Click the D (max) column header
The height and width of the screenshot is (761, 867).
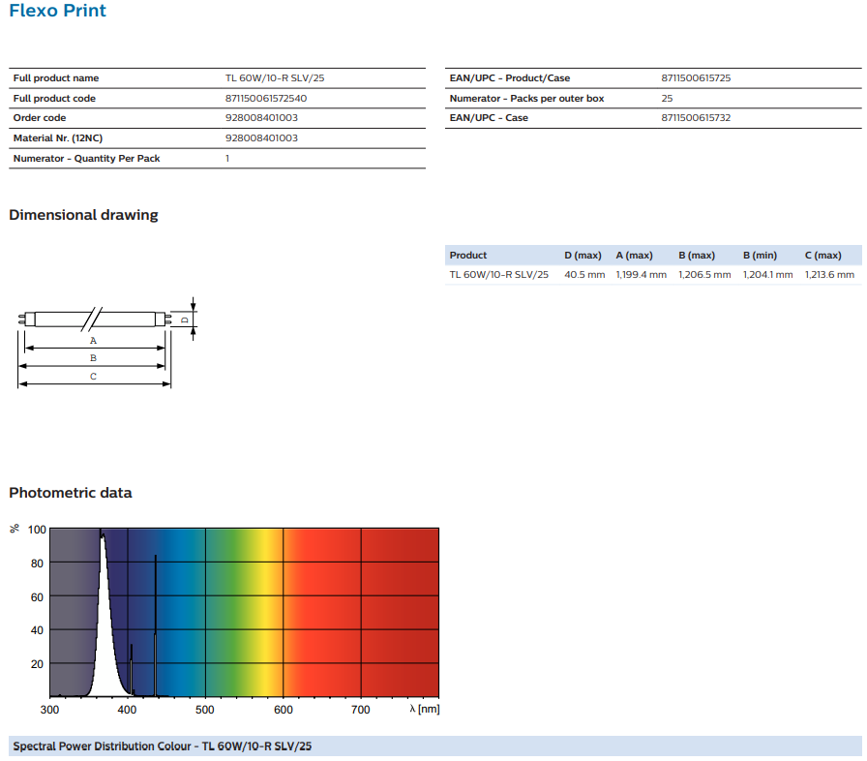coord(583,255)
